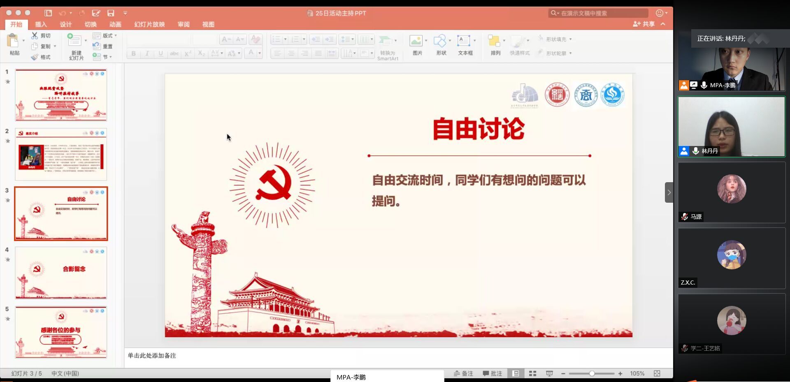Click the 共享 share button
This screenshot has width=790, height=382.
tap(644, 24)
